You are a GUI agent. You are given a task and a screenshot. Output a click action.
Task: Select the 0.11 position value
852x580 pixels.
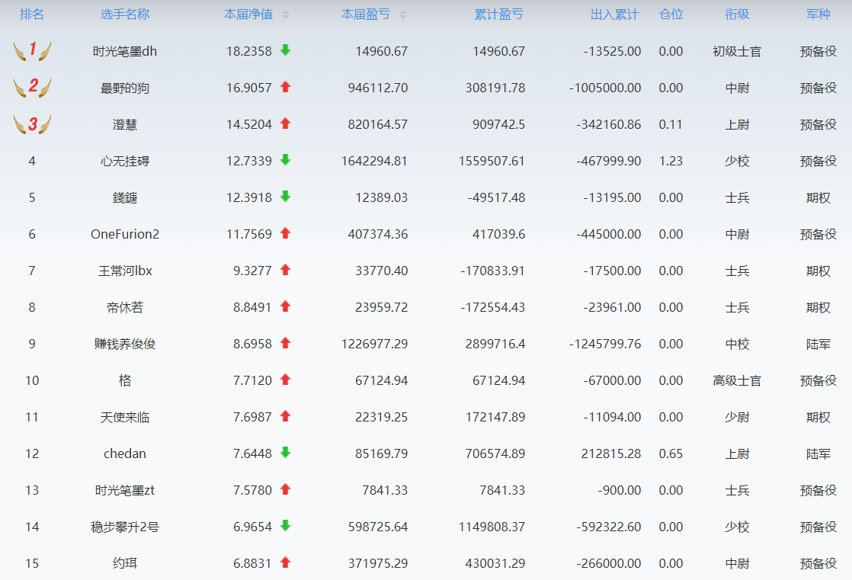pos(671,124)
